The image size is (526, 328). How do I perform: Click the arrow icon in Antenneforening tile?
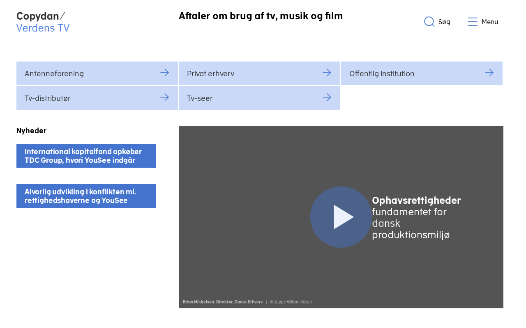click(165, 73)
